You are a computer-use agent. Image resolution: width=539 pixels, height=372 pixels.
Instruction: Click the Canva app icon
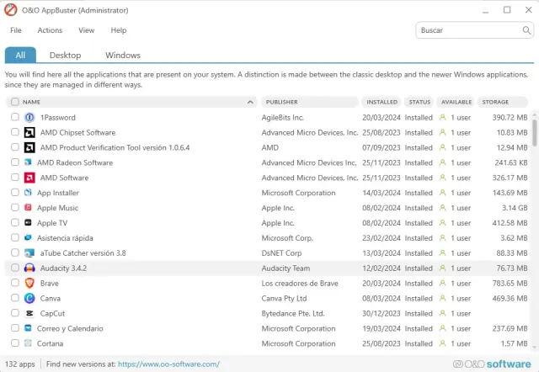29,299
